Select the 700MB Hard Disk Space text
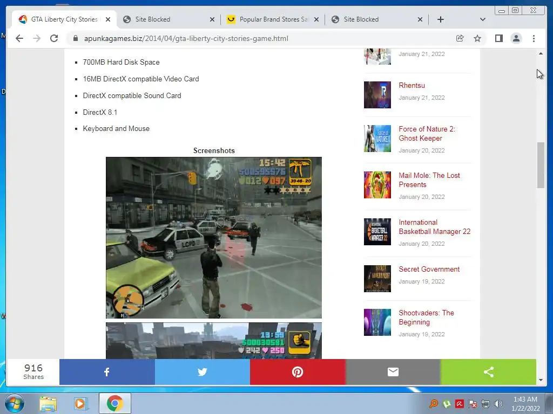553x414 pixels. 121,63
